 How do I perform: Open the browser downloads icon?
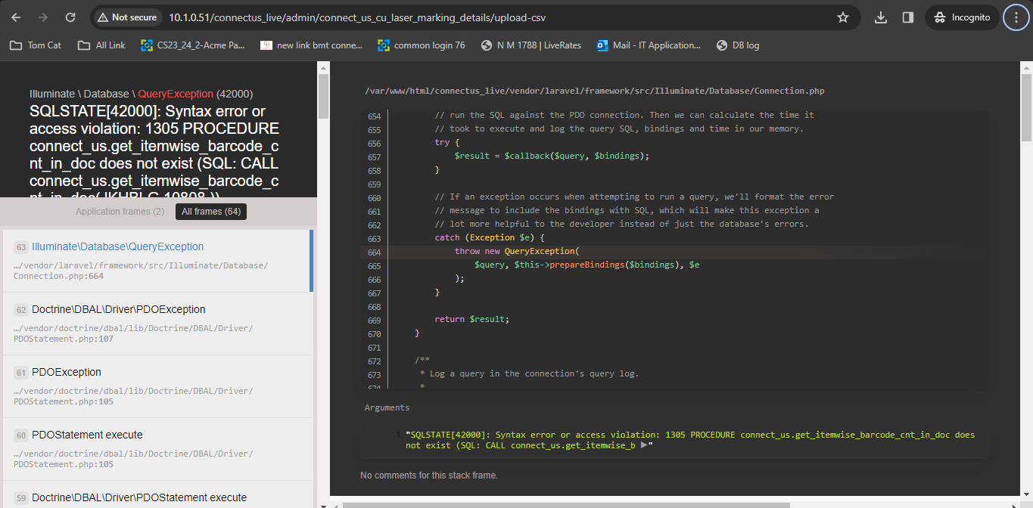[881, 17]
